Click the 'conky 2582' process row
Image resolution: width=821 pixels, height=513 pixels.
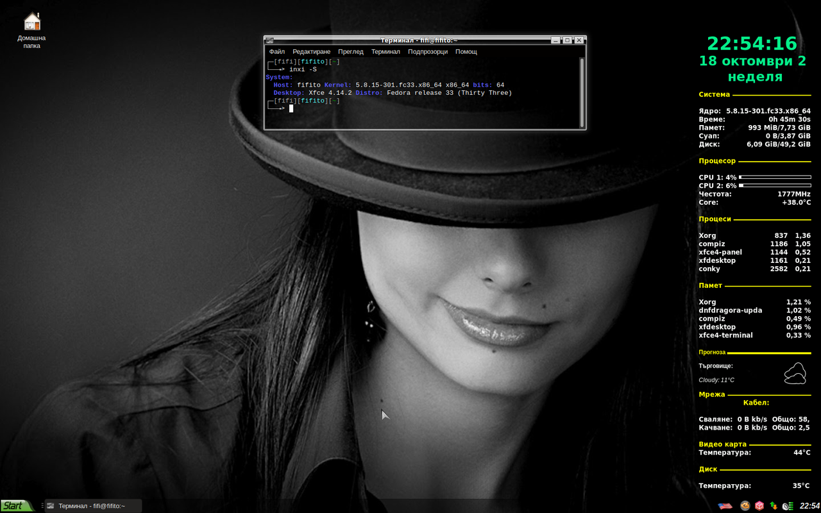coord(755,269)
